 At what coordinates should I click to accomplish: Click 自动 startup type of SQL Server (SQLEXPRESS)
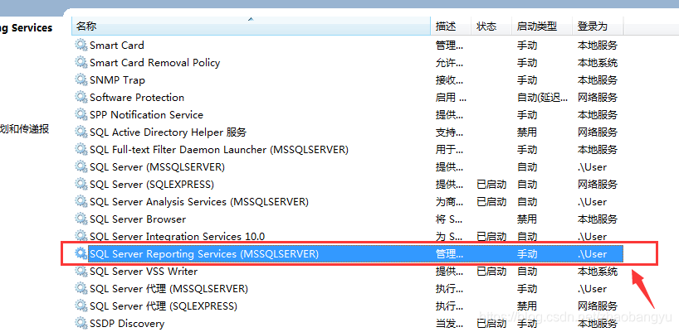527,185
